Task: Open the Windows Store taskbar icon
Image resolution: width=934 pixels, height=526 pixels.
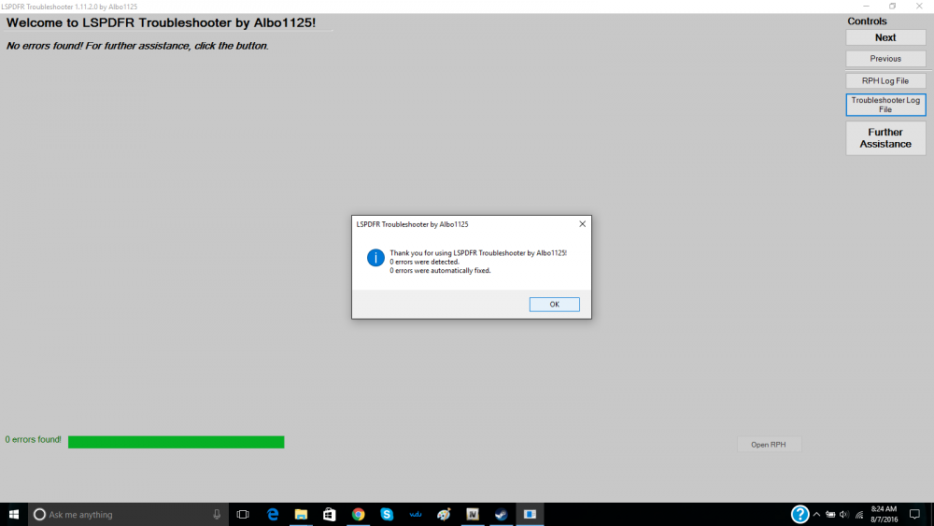Action: [x=330, y=514]
